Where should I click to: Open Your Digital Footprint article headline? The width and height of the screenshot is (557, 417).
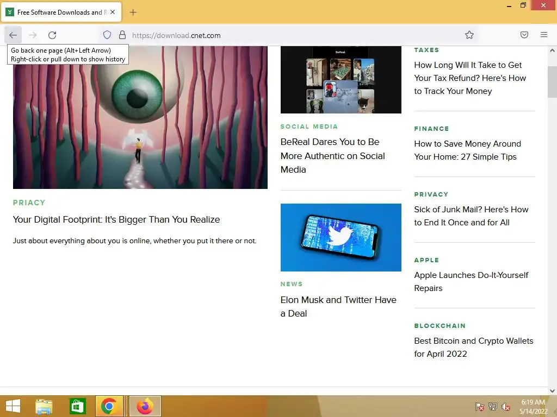point(116,219)
